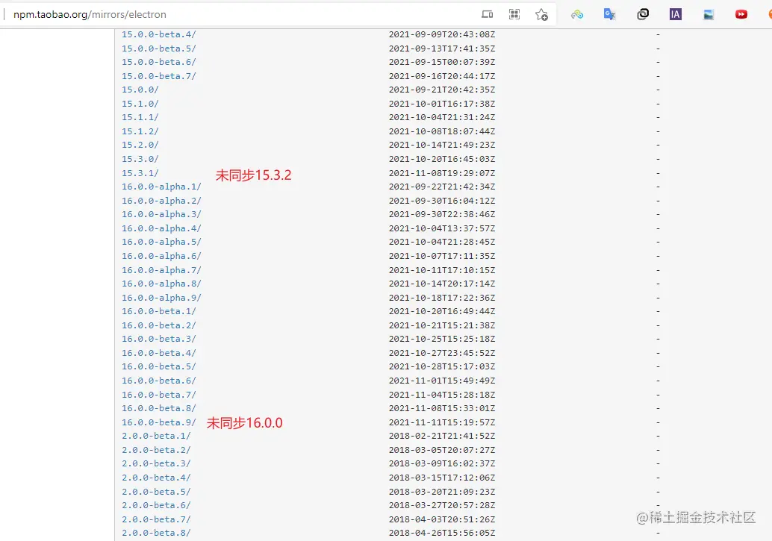Screen dimensions: 772x541
Task: Follow the 16.0.0-beta.6/ link
Action: 158,381
